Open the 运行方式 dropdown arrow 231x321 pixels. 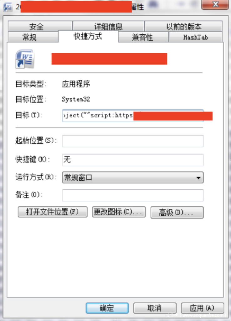[198, 177]
